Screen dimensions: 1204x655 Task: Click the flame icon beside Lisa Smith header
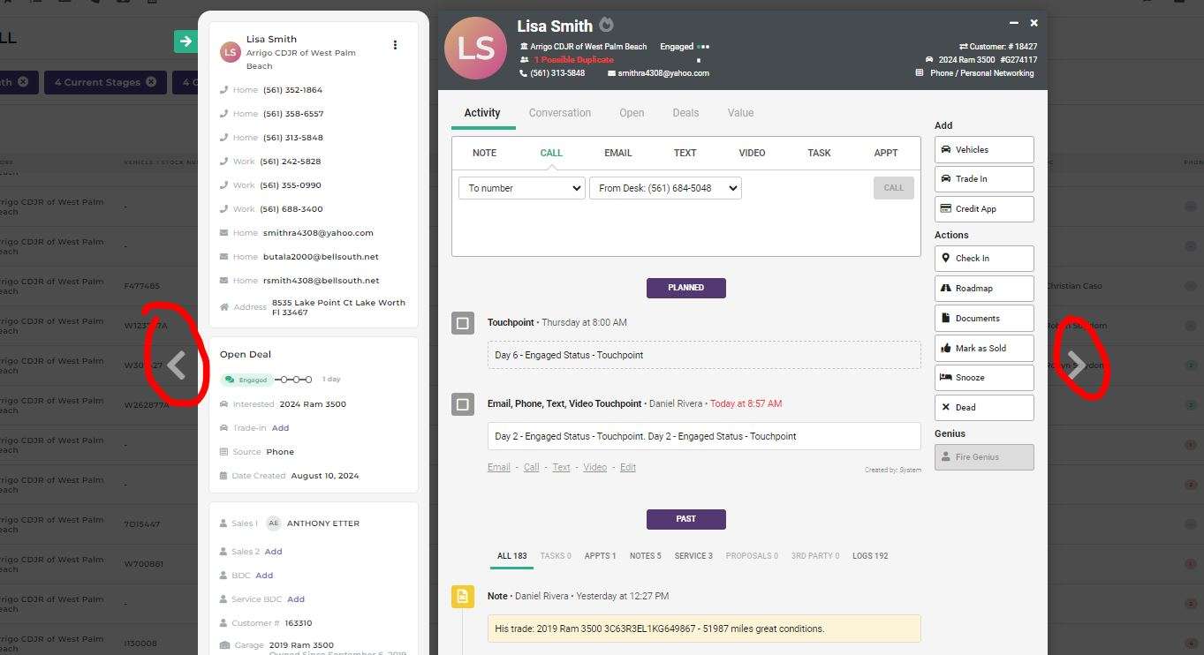[606, 25]
